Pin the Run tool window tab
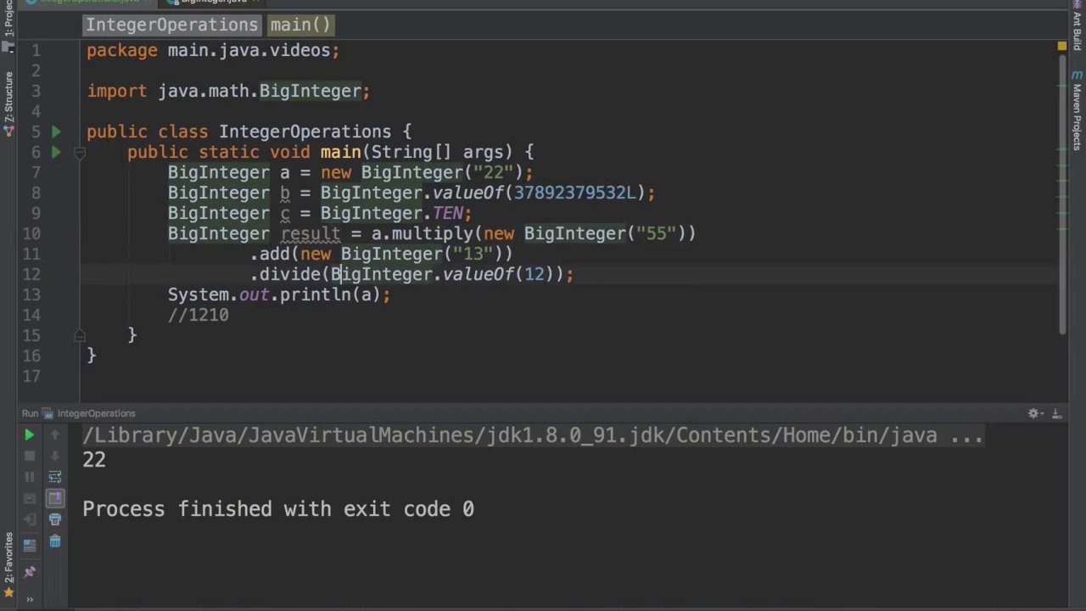Screen dimensions: 1086x611 click(28, 570)
